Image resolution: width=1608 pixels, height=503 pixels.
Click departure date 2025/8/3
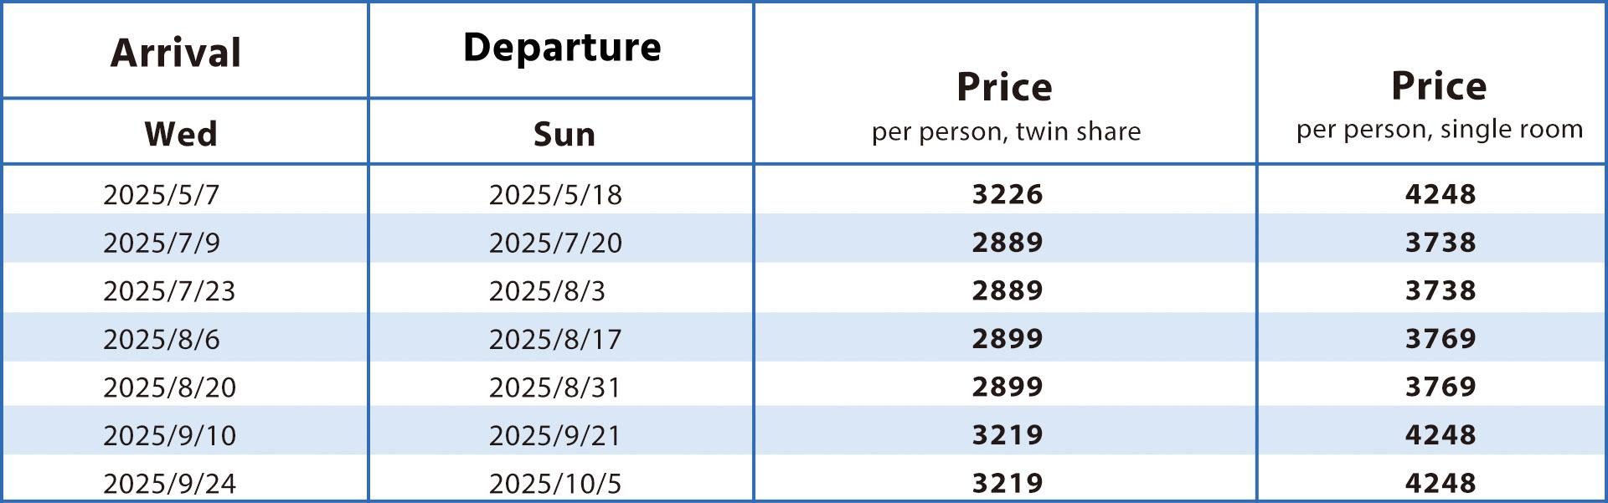click(x=547, y=290)
